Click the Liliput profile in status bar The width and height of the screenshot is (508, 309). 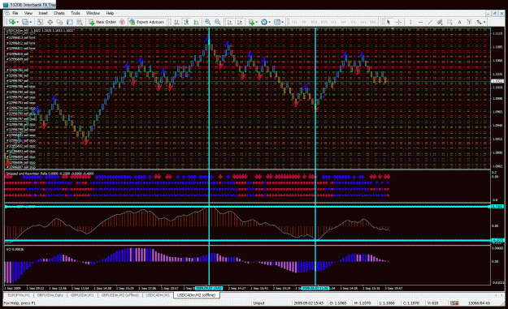(258, 303)
